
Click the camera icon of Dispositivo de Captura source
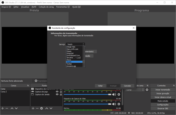click(x=33, y=89)
